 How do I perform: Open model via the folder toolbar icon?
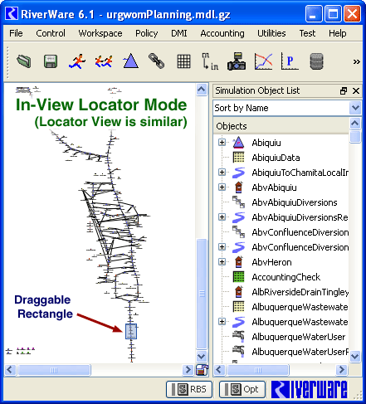(24, 61)
